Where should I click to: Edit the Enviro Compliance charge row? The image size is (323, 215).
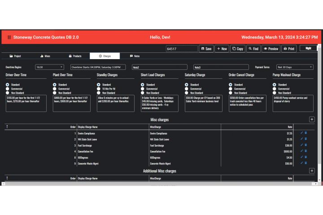click(x=301, y=133)
